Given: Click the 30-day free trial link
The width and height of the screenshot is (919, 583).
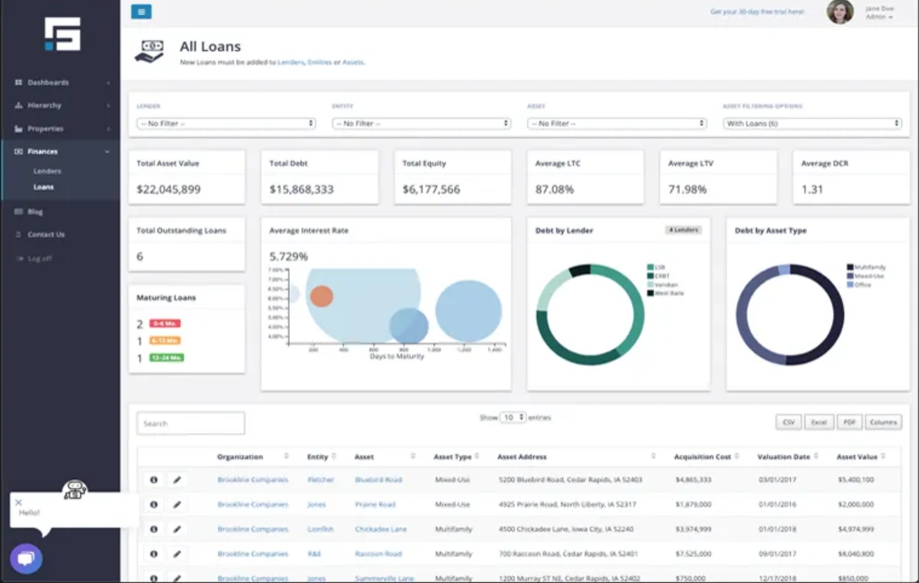Looking at the screenshot, I should [x=757, y=12].
